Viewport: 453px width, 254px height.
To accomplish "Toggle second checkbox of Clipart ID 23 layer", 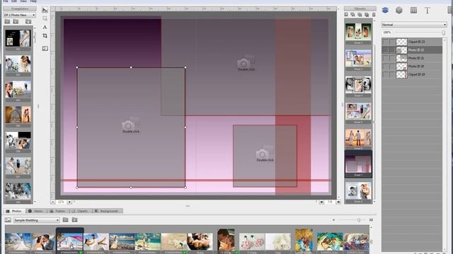I will point(391,42).
